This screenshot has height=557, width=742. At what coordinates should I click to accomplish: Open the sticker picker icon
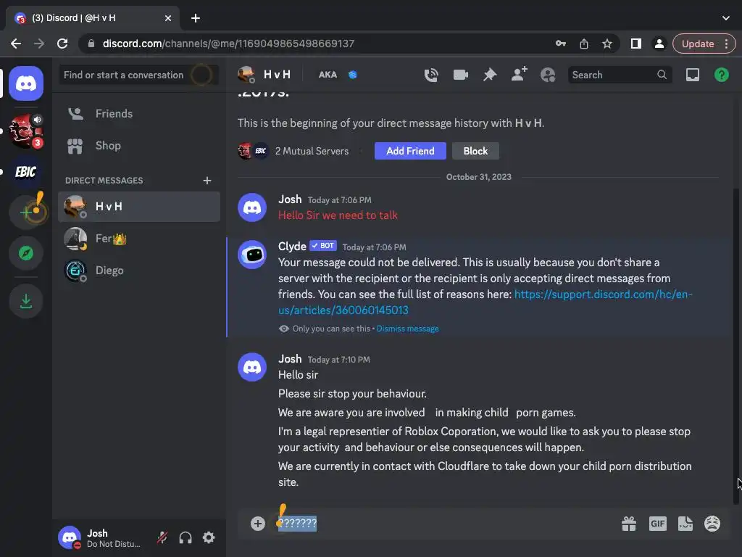pos(685,524)
